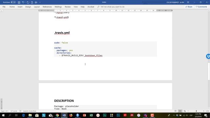
Task: Click the tab selector at ruler corner
Action: pyautogui.click(x=1, y=10)
